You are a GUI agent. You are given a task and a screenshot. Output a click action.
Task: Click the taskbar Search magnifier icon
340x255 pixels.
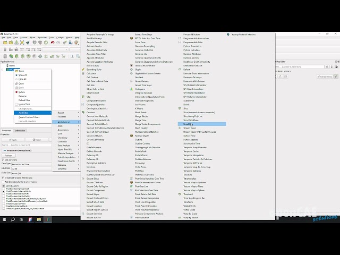tap(13, 219)
